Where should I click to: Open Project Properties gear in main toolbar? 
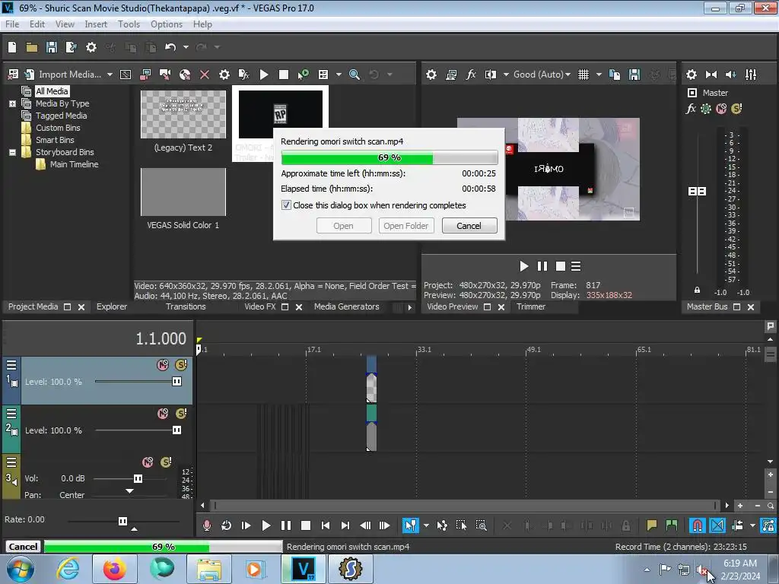coord(91,47)
